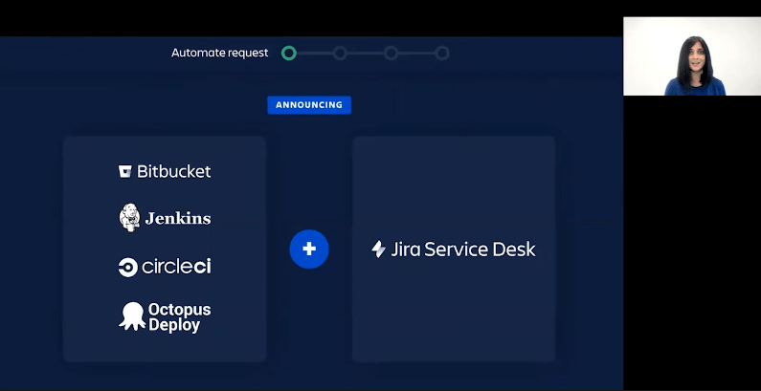The height and width of the screenshot is (391, 761).
Task: Click the Bitbucket bucket logo icon
Action: pyautogui.click(x=125, y=172)
